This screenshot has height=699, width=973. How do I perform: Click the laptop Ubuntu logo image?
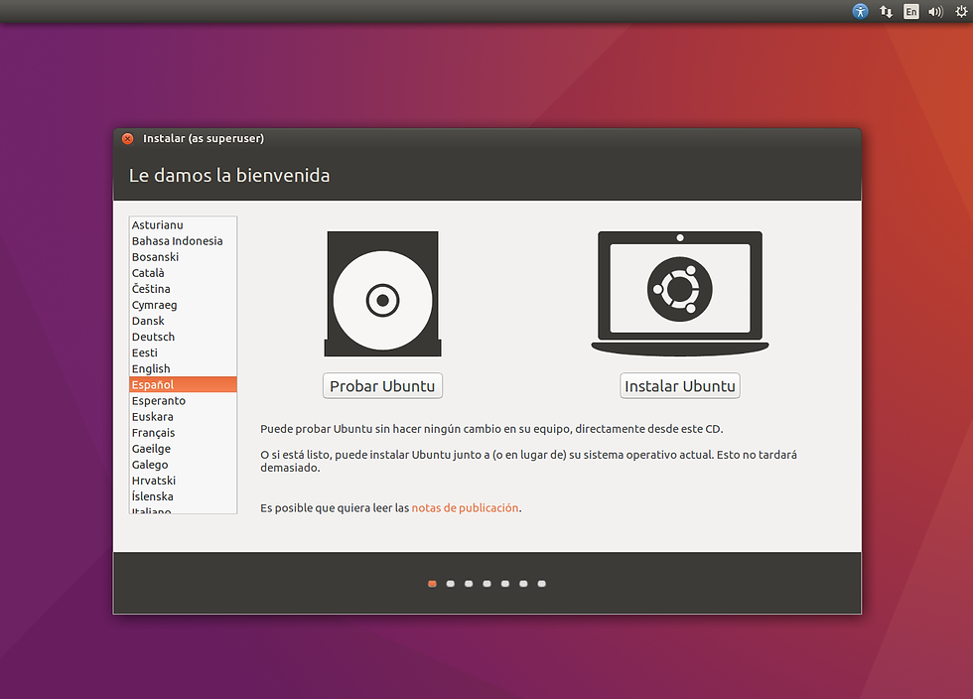tap(680, 294)
